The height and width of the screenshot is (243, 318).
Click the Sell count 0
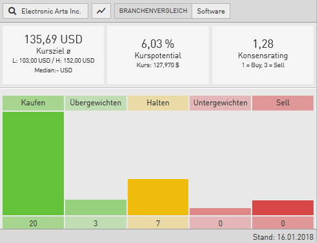pos(283,223)
